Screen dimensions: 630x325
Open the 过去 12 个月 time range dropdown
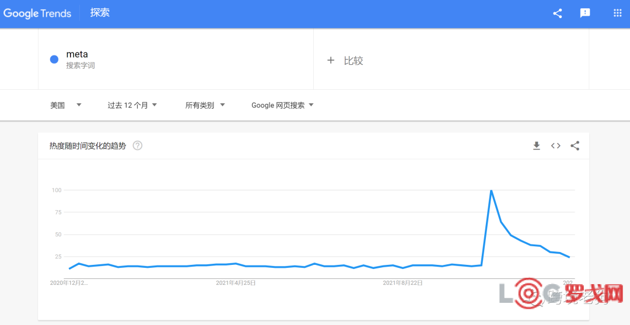click(x=132, y=105)
